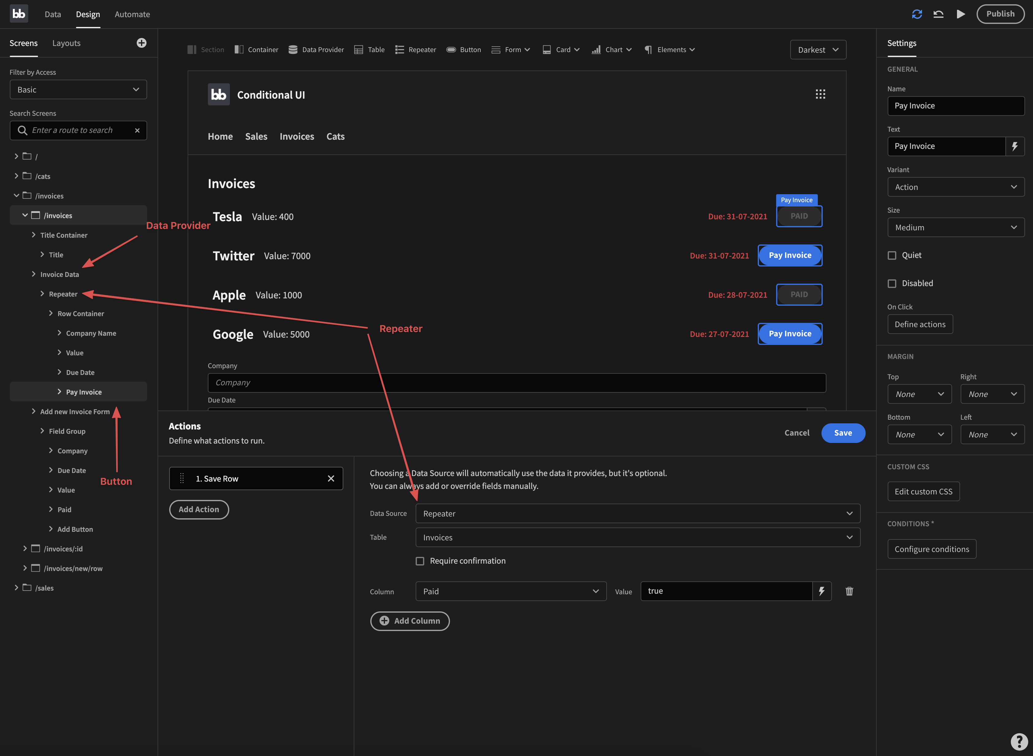Screen dimensions: 1033x756
Task: Switch to the Data tab
Action: coord(53,14)
